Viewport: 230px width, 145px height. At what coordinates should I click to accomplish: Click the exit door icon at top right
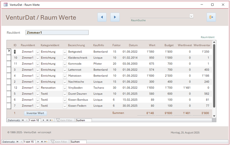pos(211,17)
